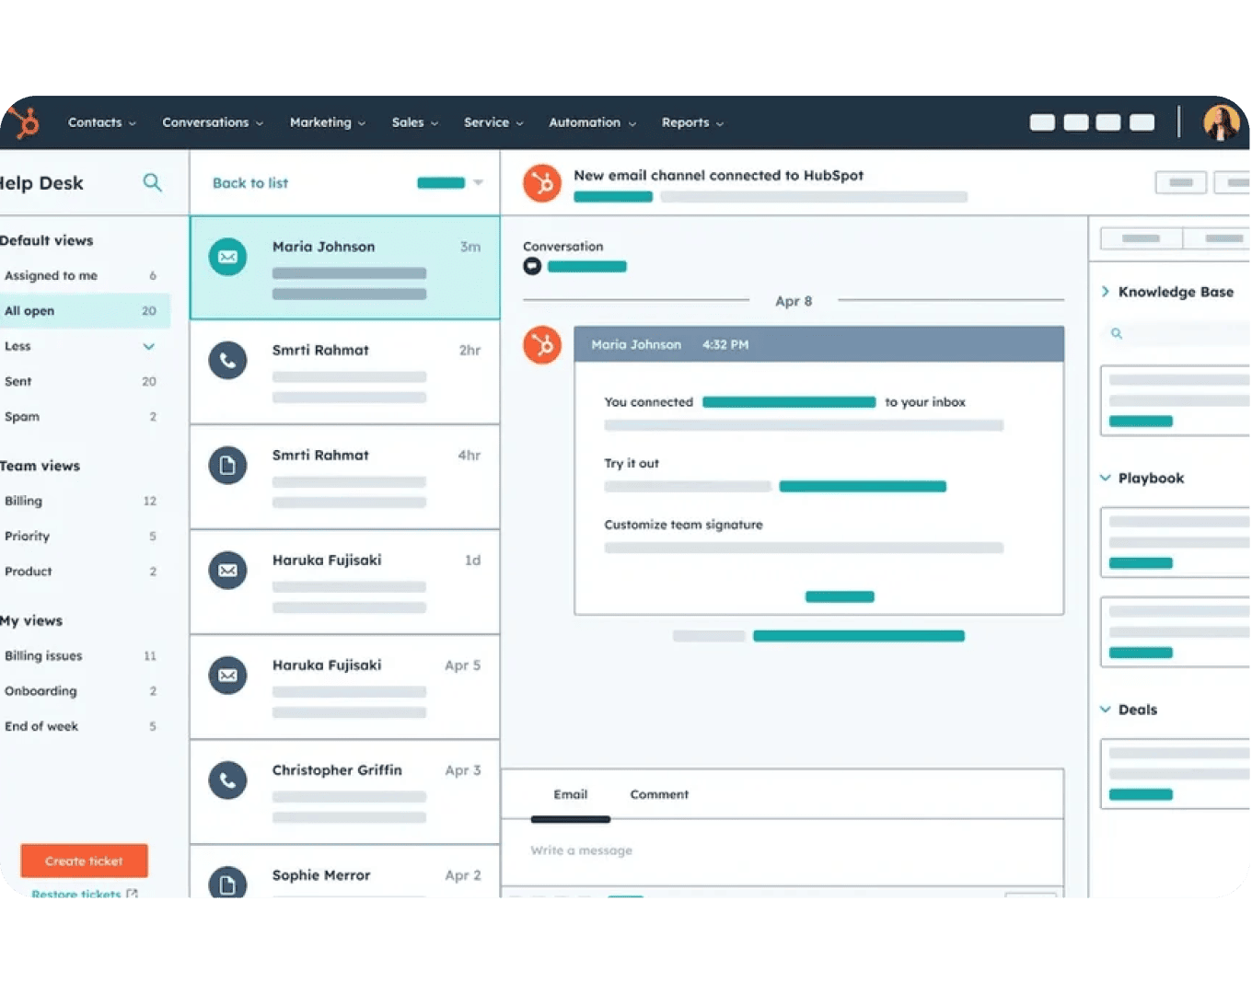Click the email icon on Haruka Fujisaki's Apr 5 ticket

[227, 676]
